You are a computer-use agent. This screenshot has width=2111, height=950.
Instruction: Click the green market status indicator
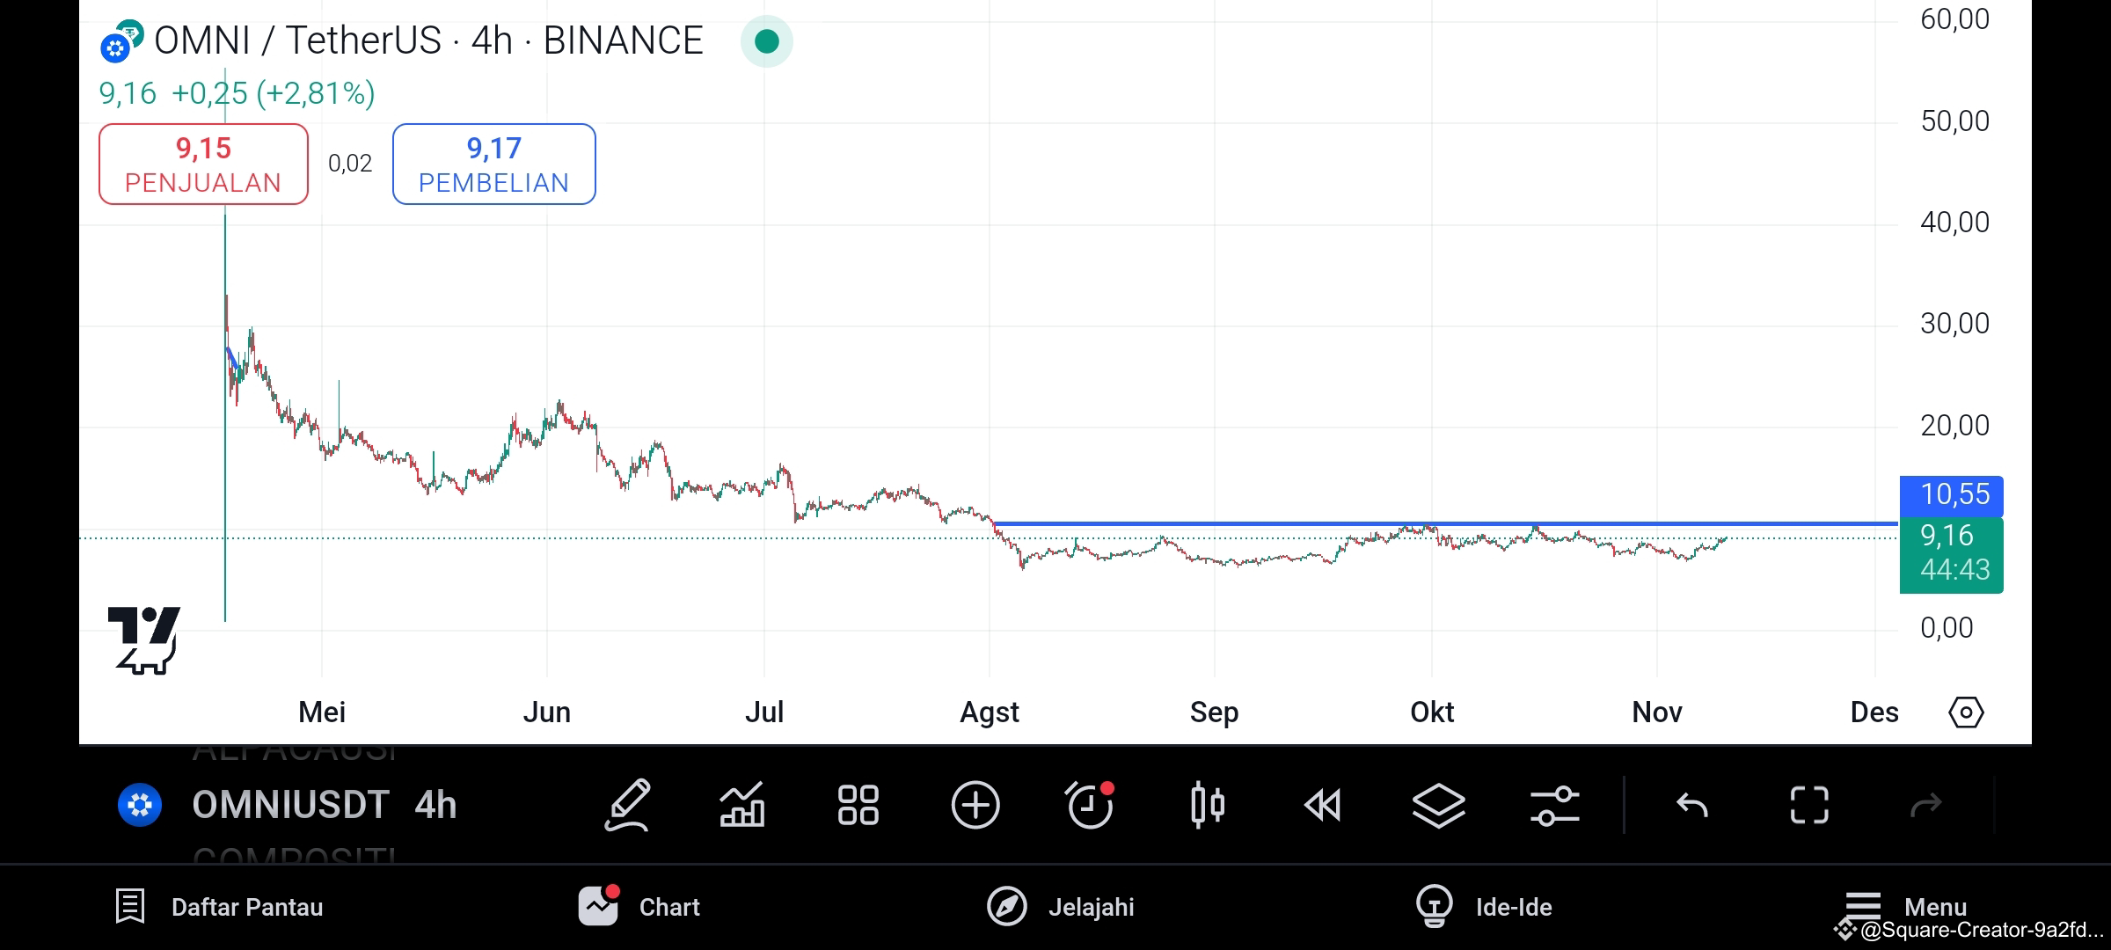(767, 41)
